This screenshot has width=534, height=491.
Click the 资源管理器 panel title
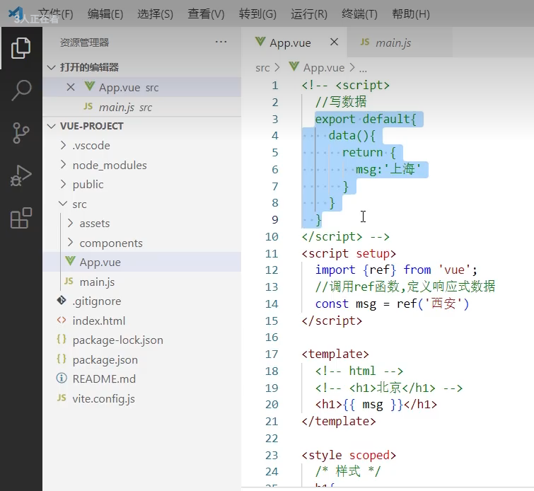point(84,42)
